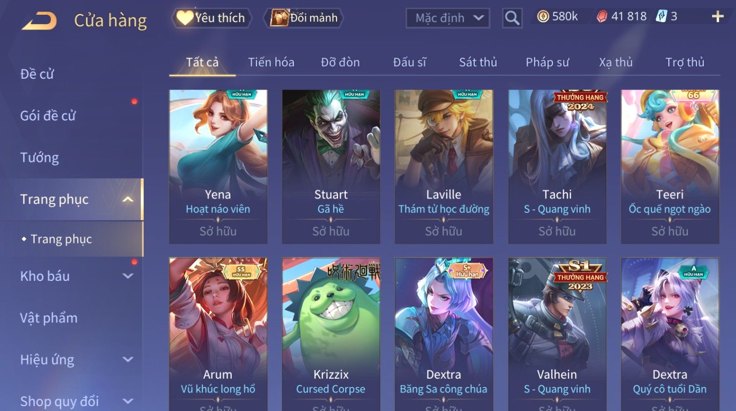
Task: Open the Mặc định sort dropdown
Action: (x=447, y=18)
